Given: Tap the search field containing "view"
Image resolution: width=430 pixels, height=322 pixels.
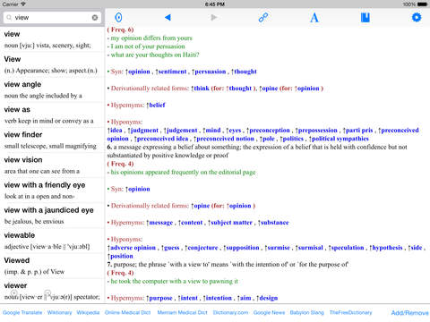Looking at the screenshot, I should coord(52,18).
